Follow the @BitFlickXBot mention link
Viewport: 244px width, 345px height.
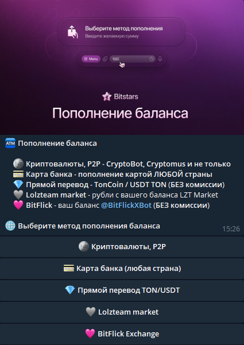click(x=126, y=206)
